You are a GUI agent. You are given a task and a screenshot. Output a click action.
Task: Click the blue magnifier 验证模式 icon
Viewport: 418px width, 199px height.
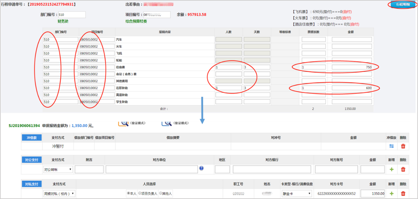[166, 123]
